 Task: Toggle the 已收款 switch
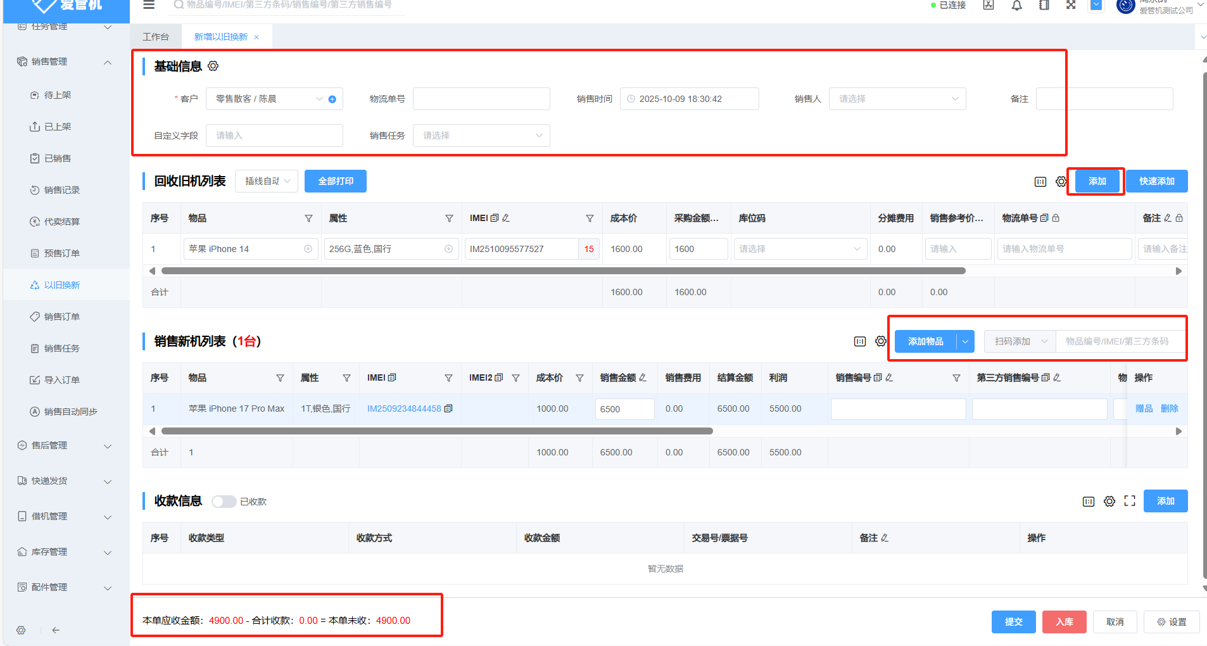[224, 502]
